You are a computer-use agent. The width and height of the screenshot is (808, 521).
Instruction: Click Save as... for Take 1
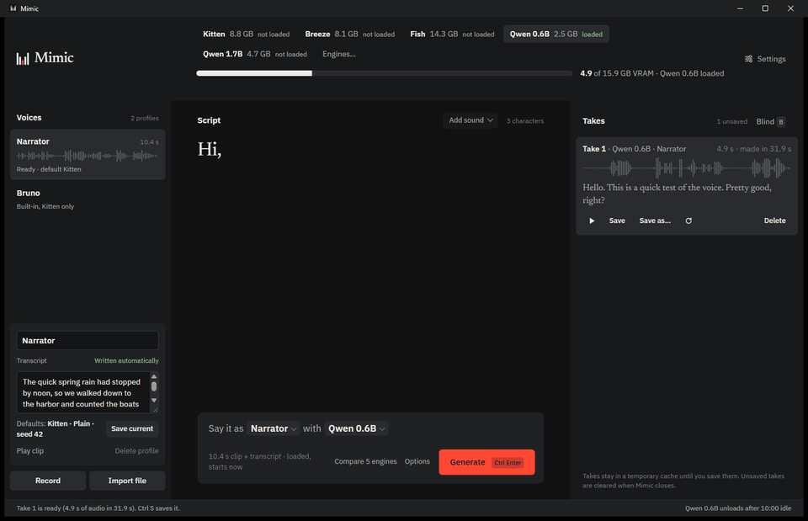655,221
